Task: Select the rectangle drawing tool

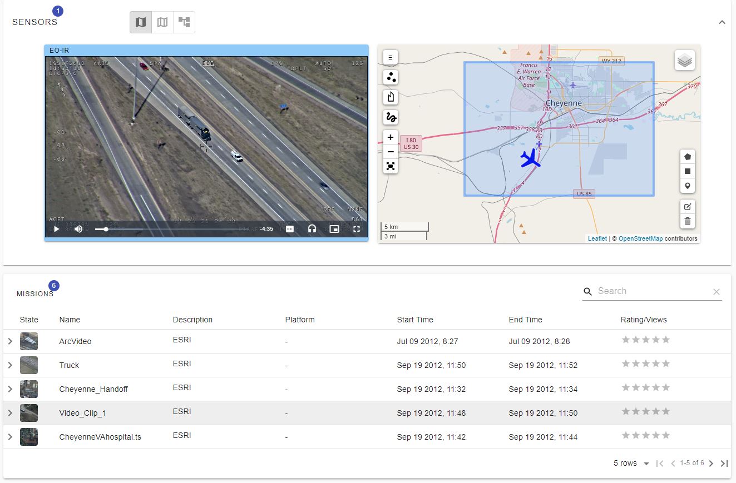Action: coord(688,171)
